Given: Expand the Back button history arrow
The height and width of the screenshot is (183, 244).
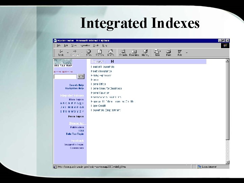Looking at the screenshot, I should click(x=68, y=53).
